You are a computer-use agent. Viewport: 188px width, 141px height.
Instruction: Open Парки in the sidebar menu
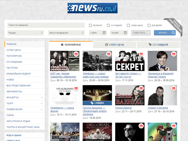[x=25, y=115]
